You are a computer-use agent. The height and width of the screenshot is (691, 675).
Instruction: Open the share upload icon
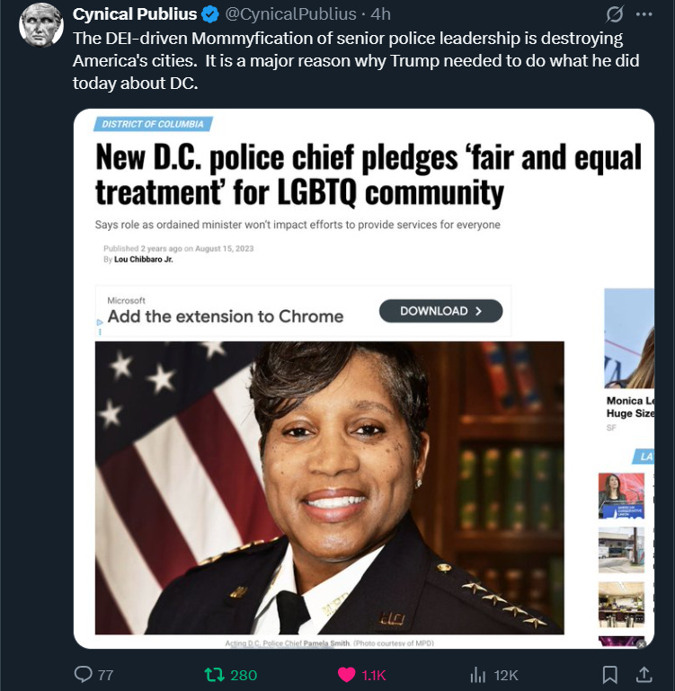644,675
